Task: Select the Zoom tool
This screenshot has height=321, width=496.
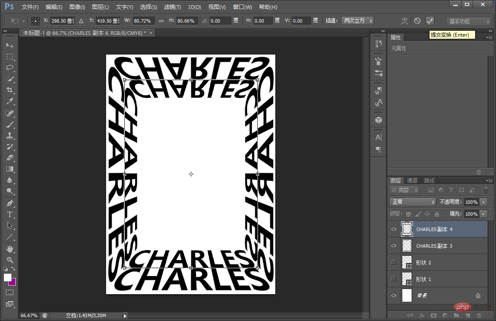Action: [10, 260]
